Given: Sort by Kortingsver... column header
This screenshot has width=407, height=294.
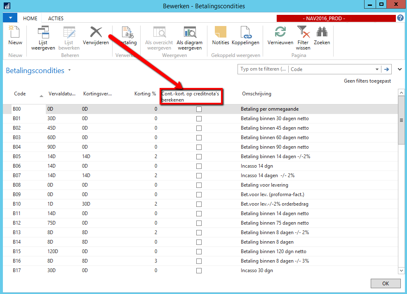Looking at the screenshot, I should click(x=97, y=94).
